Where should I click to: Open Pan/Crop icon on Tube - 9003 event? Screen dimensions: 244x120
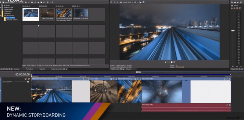pyautogui.click(x=111, y=79)
